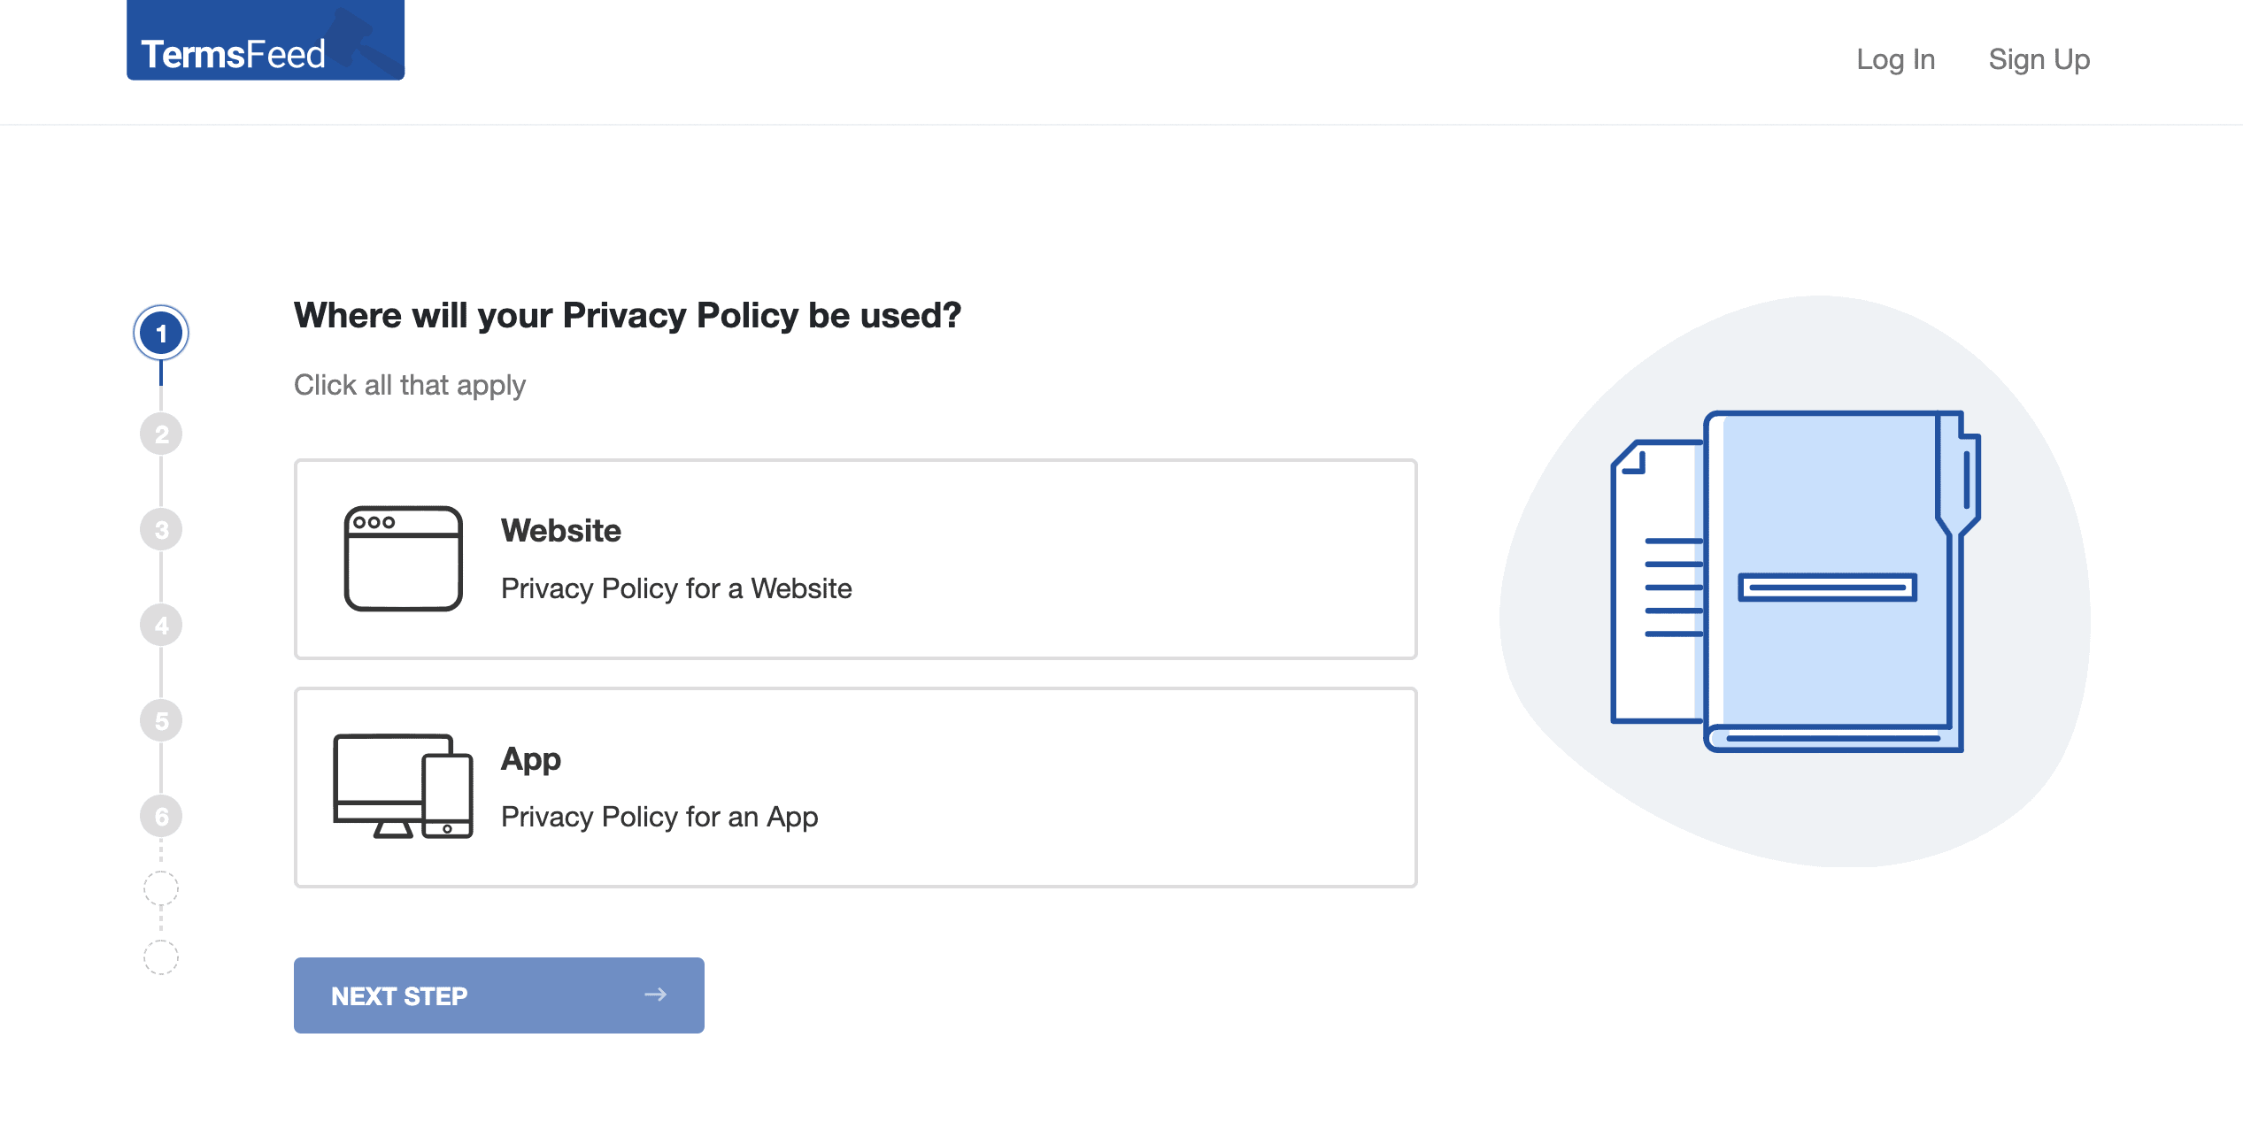Jump to step 2 in progress tracker

click(x=161, y=434)
